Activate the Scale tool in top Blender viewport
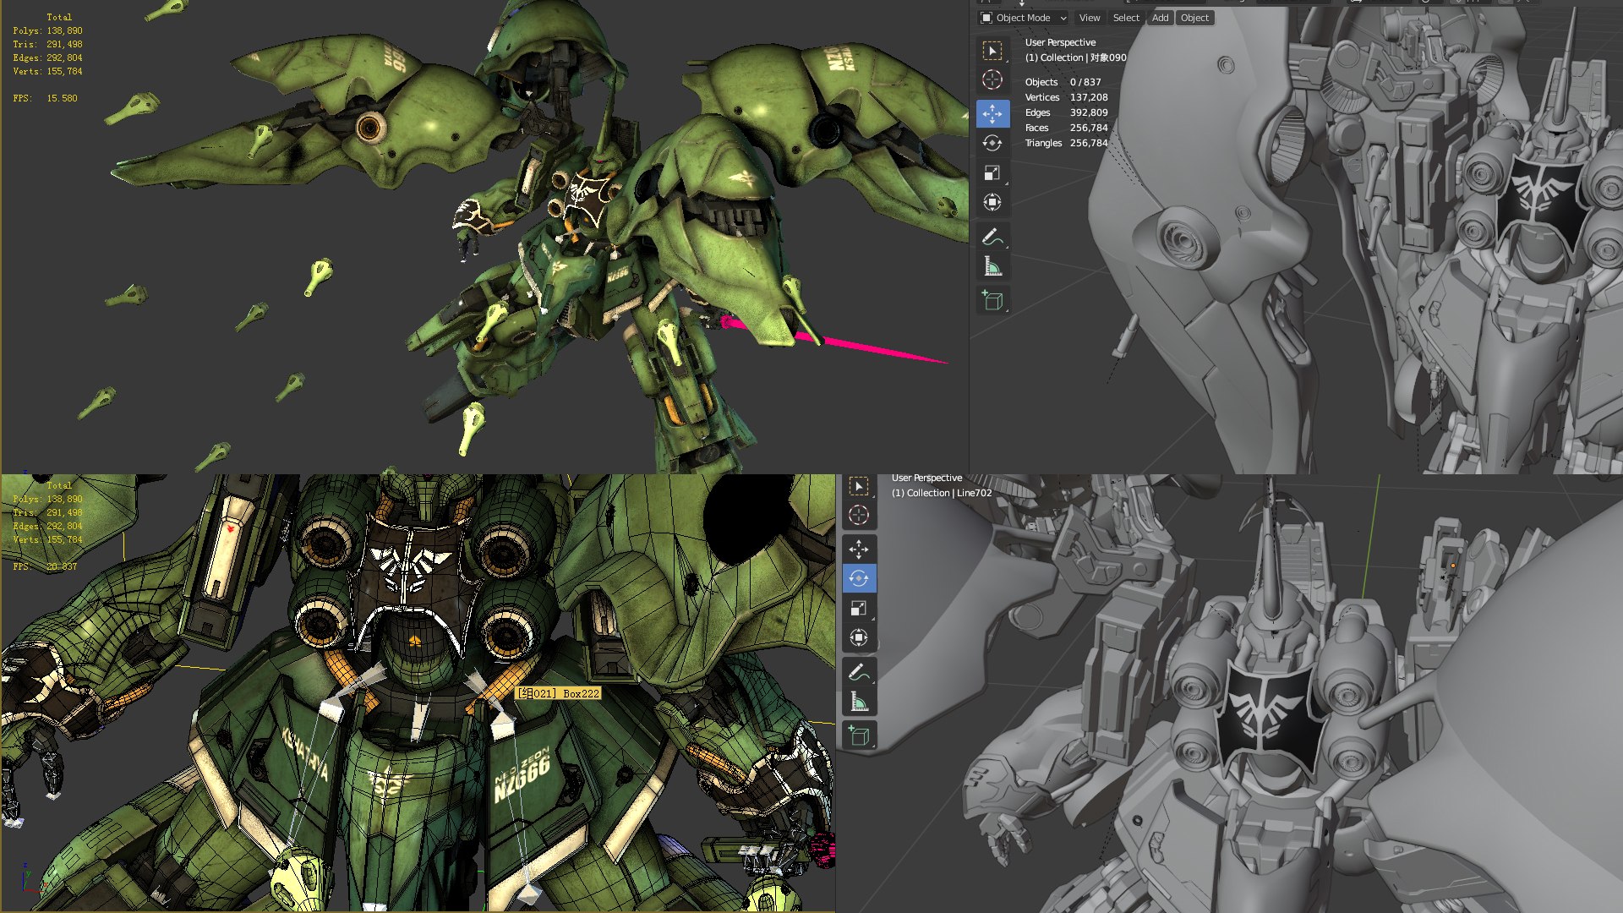The image size is (1623, 913). (992, 172)
